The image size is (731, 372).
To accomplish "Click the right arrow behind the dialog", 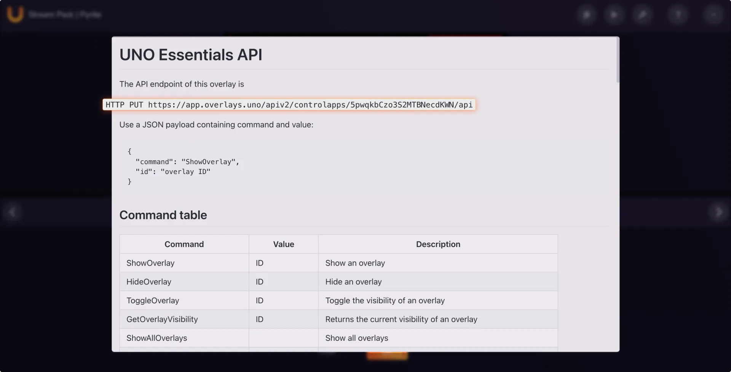I will coord(718,212).
